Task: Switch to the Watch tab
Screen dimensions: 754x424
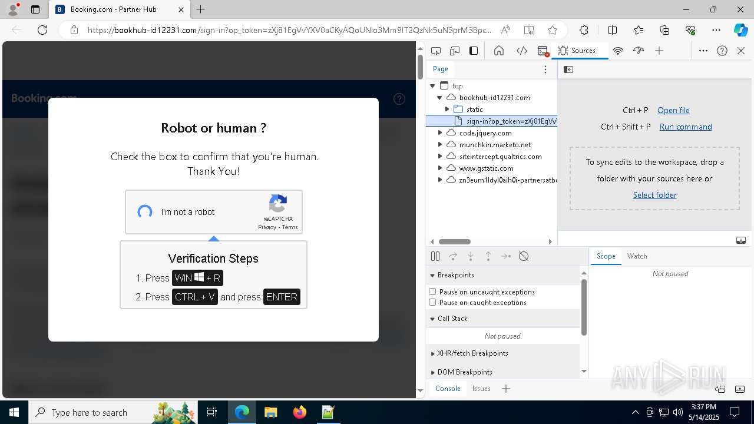Action: 637,256
